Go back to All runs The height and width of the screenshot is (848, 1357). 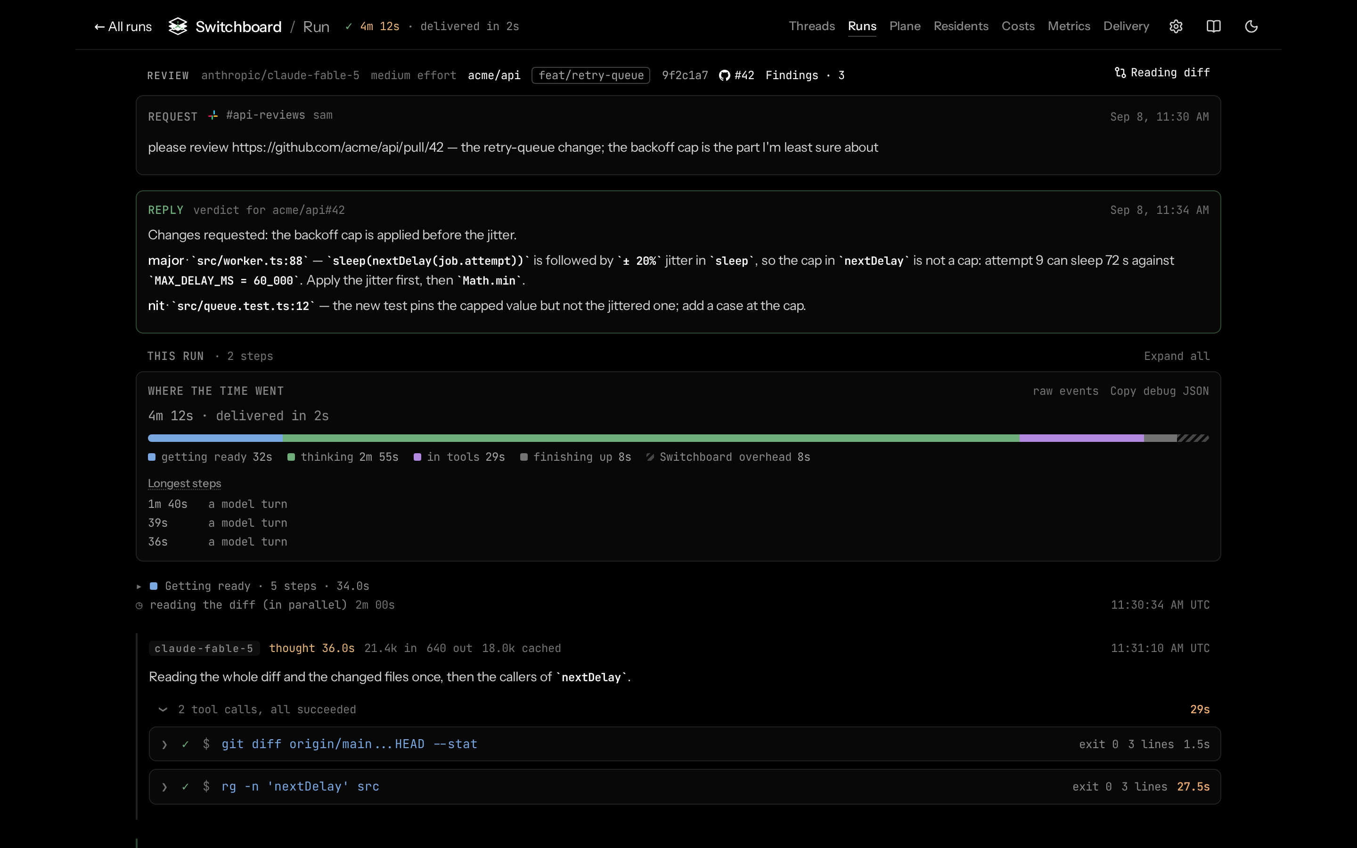(x=123, y=26)
